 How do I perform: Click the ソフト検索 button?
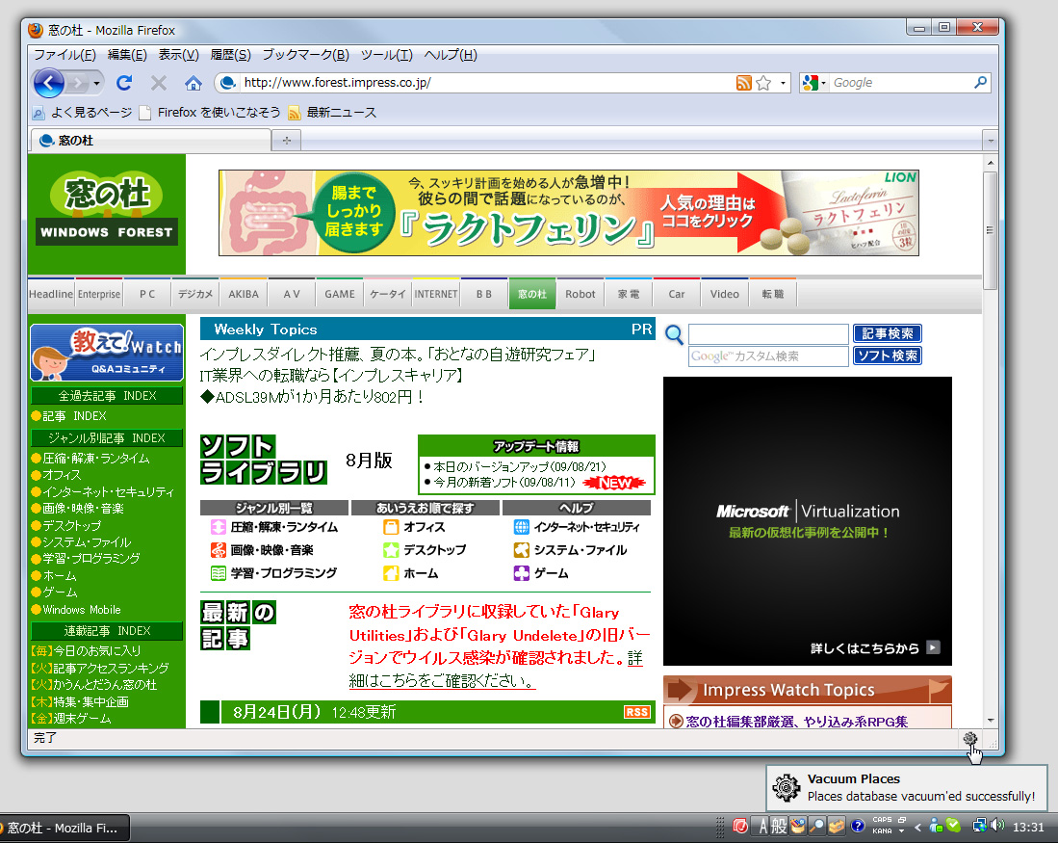click(888, 356)
